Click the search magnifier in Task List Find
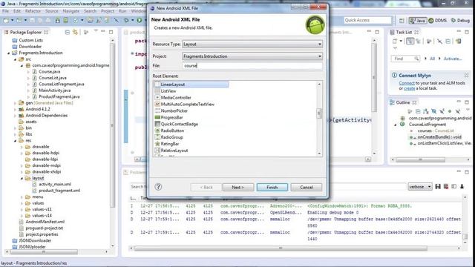 pos(417,59)
